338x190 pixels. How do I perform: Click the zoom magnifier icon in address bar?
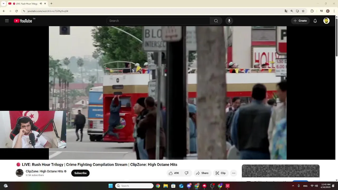(292, 11)
